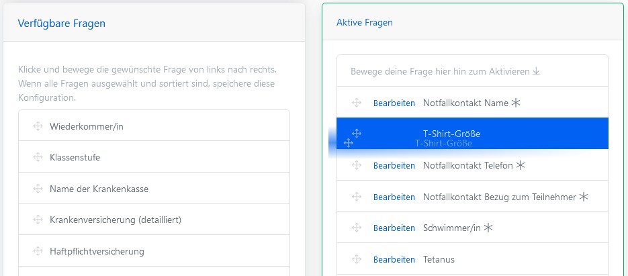Click the Verfügbare Fragen heading
This screenshot has width=628, height=276.
click(62, 24)
